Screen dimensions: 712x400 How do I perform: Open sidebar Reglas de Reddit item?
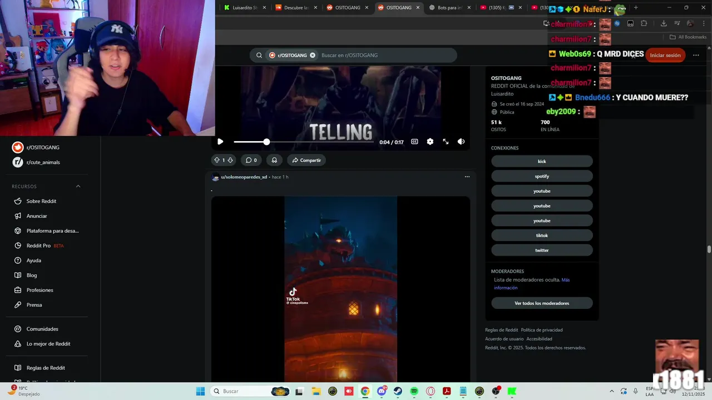(47, 368)
